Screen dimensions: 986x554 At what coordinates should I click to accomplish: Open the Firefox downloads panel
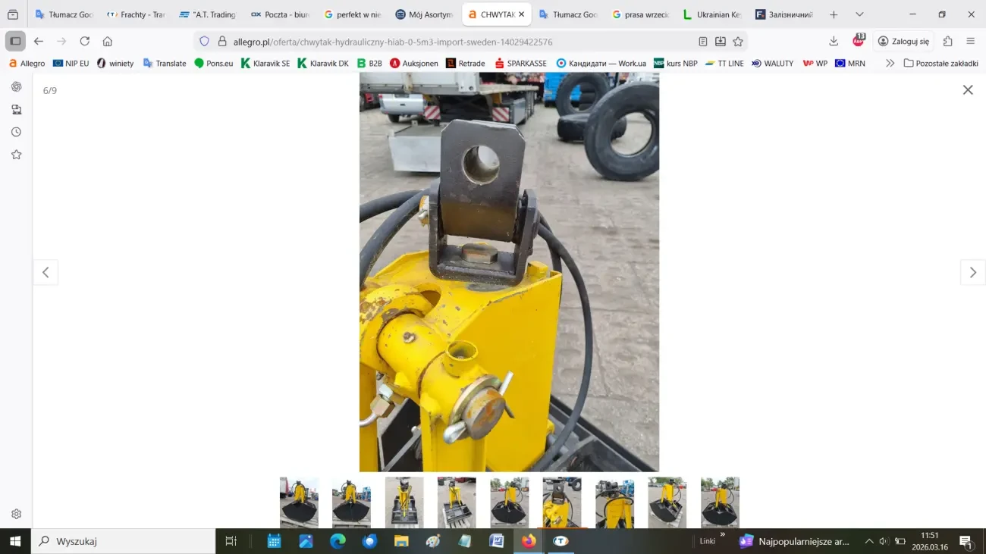(x=834, y=41)
